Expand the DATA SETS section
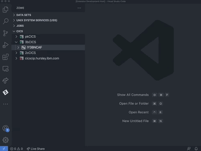The width and height of the screenshot is (201, 151). point(14,15)
